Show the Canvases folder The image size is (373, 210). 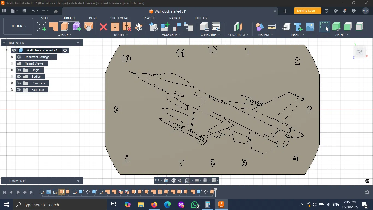pos(19,83)
